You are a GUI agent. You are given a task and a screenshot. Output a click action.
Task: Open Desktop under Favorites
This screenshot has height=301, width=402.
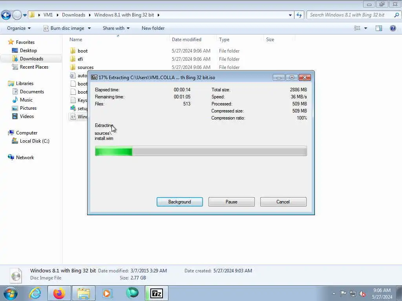[x=28, y=51]
